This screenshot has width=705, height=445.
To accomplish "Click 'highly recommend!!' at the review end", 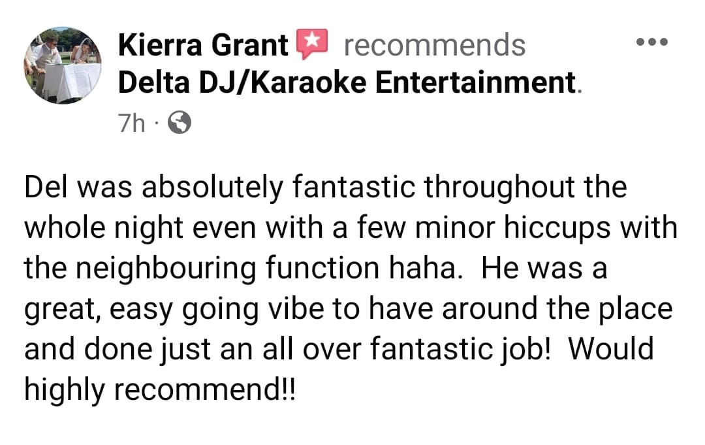I will point(159,390).
